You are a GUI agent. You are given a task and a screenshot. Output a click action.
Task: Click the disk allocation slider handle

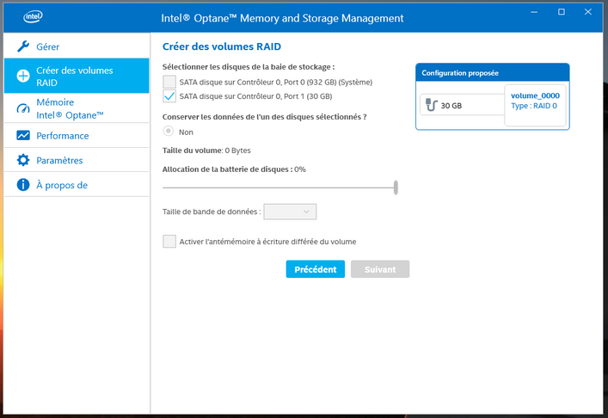(x=396, y=187)
